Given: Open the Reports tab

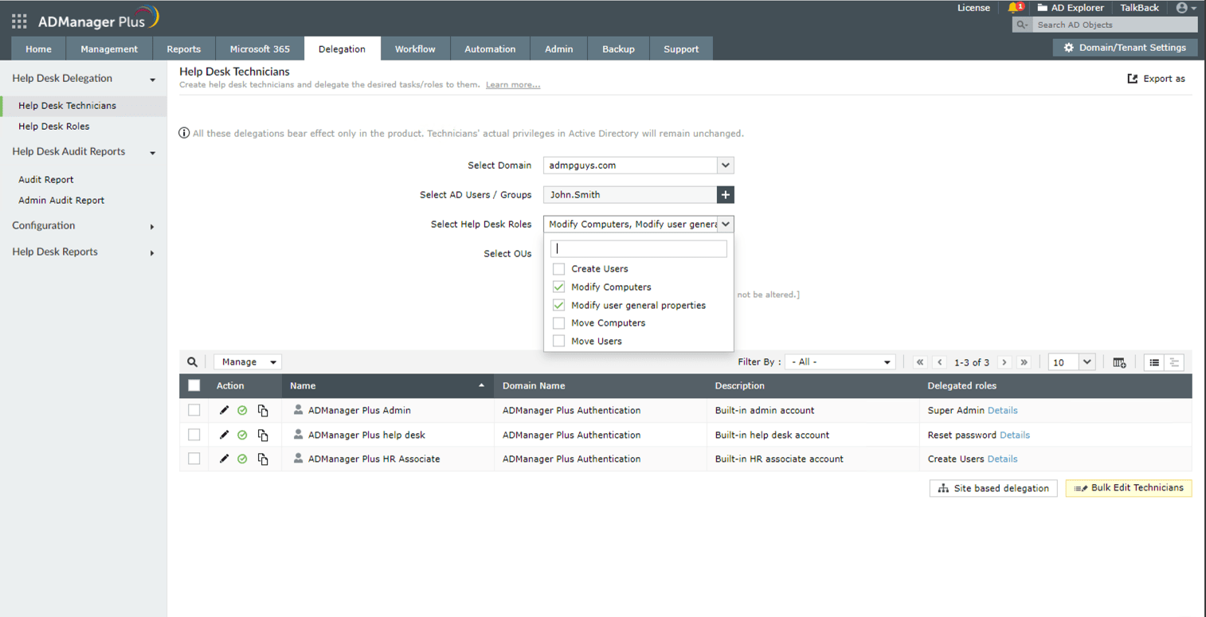Looking at the screenshot, I should coord(184,49).
